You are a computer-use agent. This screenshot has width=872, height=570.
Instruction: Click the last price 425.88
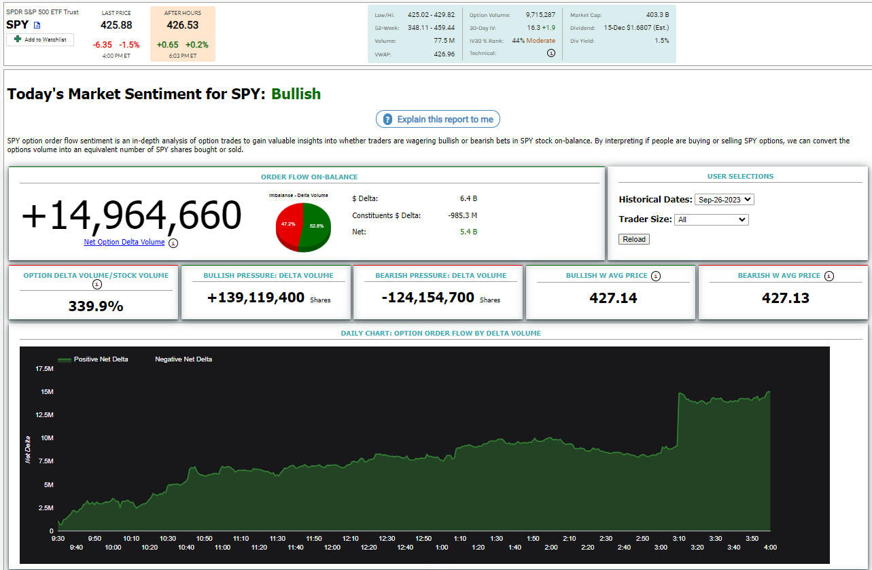tap(116, 25)
